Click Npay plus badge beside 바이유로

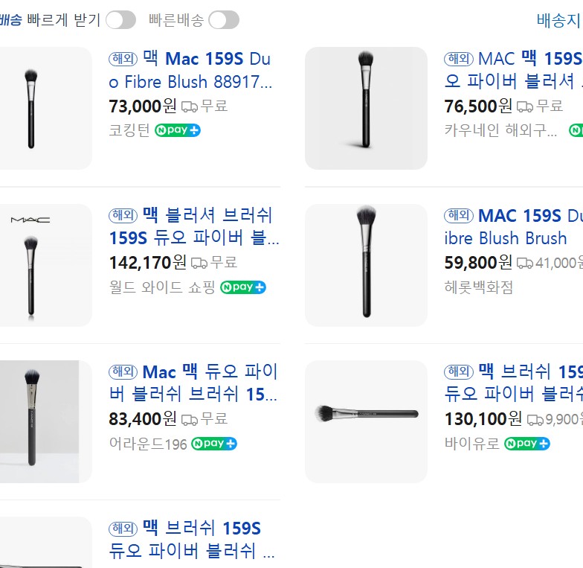pyautogui.click(x=527, y=444)
